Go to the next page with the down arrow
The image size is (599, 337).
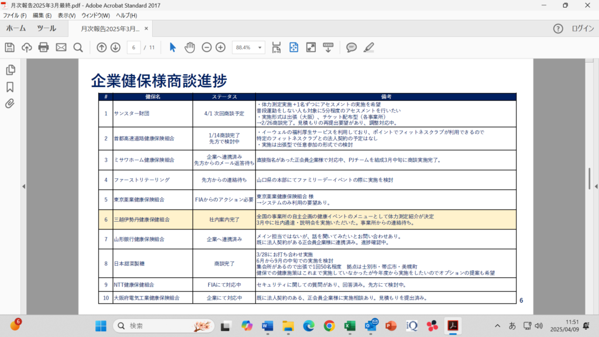click(115, 47)
